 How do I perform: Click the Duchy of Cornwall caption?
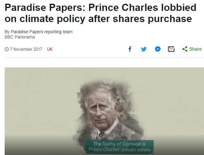[120, 147]
